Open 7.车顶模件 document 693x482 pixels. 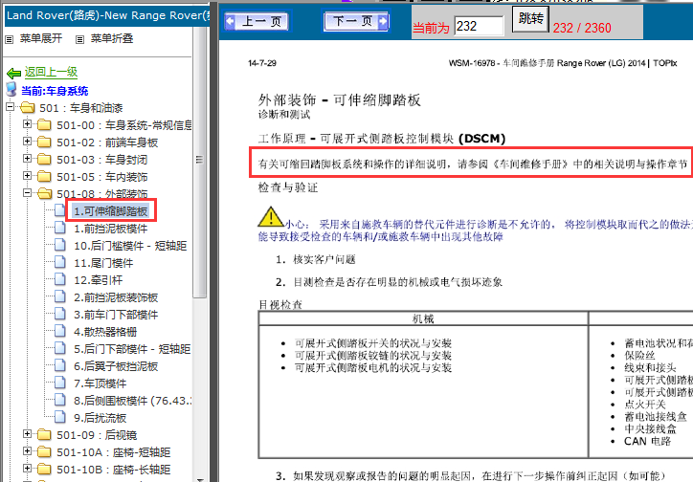pyautogui.click(x=100, y=383)
